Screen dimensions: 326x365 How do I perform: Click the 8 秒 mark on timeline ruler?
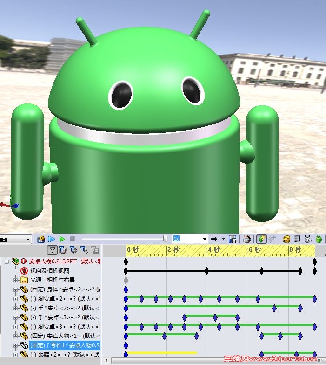click(295, 250)
